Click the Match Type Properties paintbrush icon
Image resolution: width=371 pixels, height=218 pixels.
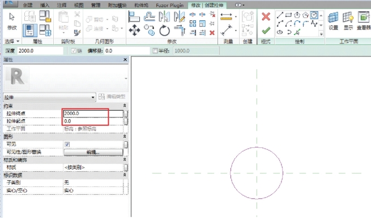click(x=77, y=32)
